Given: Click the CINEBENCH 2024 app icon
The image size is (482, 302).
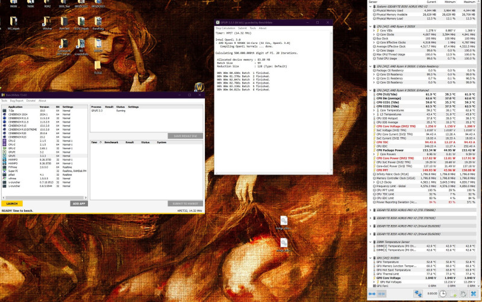Looking at the screenshot, I should [4, 114].
